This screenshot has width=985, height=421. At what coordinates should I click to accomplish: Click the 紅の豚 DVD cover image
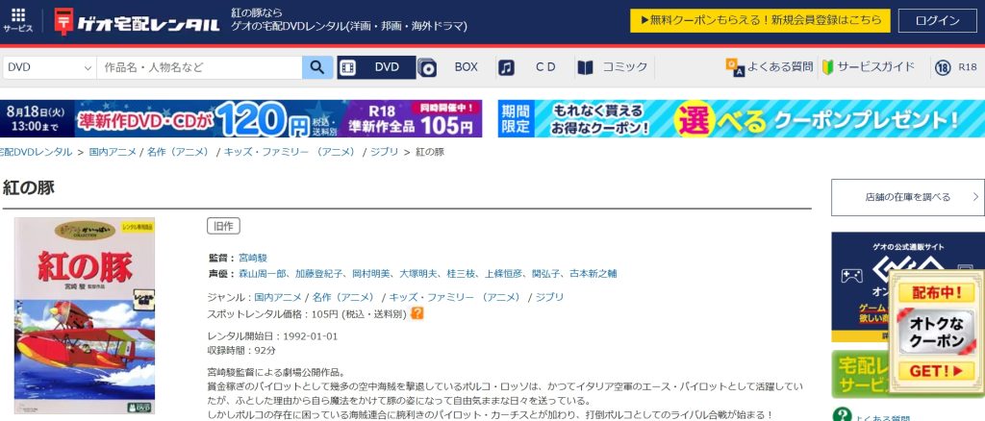pos(85,315)
